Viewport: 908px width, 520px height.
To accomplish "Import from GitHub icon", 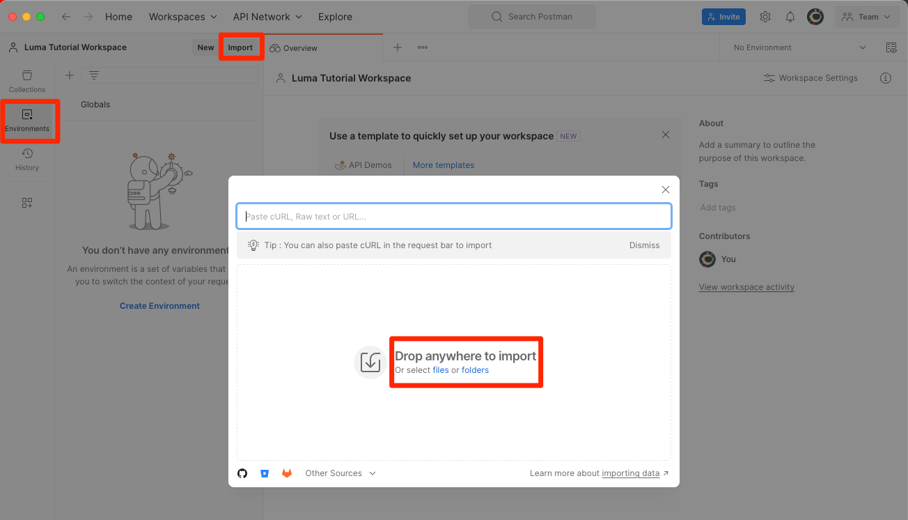I will point(242,473).
